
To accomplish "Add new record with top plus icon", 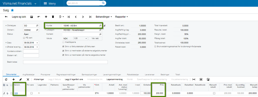I will [46, 17].
